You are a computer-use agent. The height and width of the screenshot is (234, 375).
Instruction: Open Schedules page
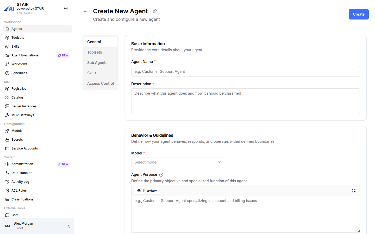point(37,73)
